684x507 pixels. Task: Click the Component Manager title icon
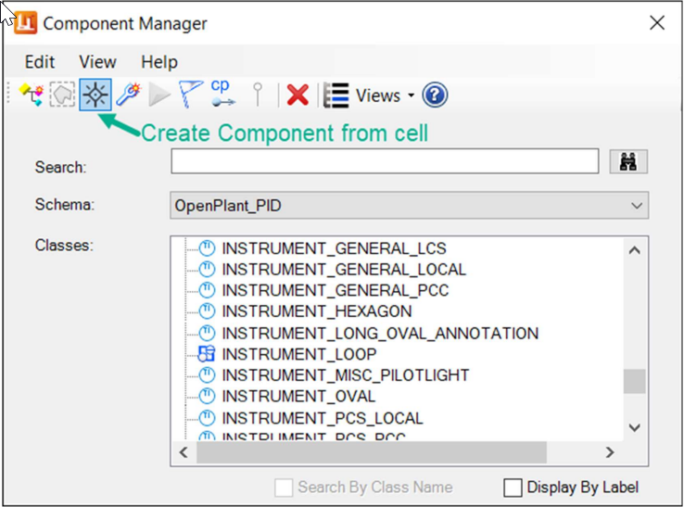[25, 22]
